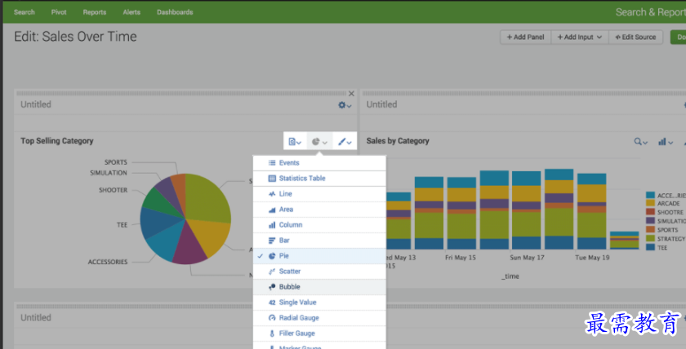Image resolution: width=686 pixels, height=349 pixels.
Task: Click Edit Source button
Action: click(635, 38)
